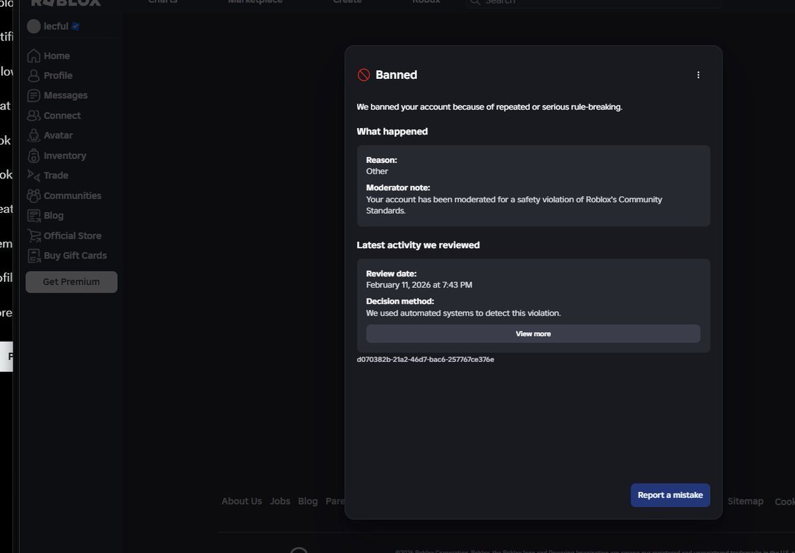Click the red Banned prohibition icon
This screenshot has height=553, width=795.
(x=364, y=75)
